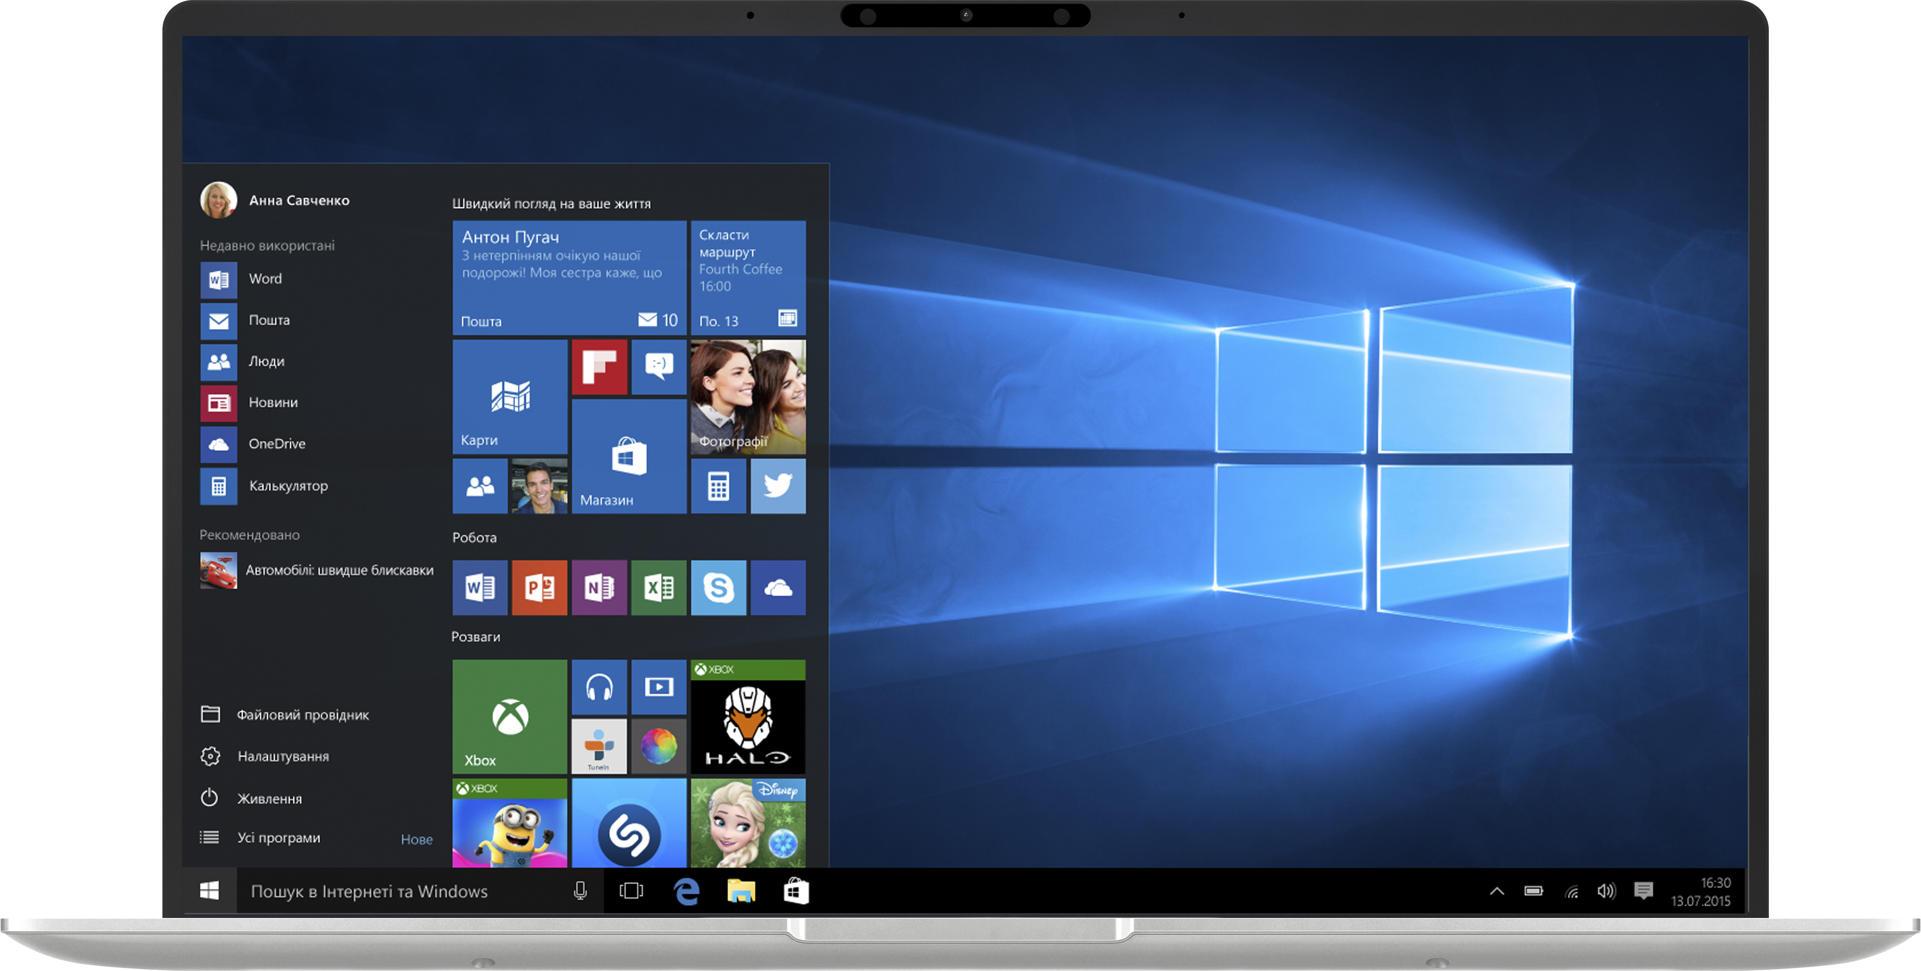Open the Groove Music headphones tile
1921x971 pixels.
[599, 687]
